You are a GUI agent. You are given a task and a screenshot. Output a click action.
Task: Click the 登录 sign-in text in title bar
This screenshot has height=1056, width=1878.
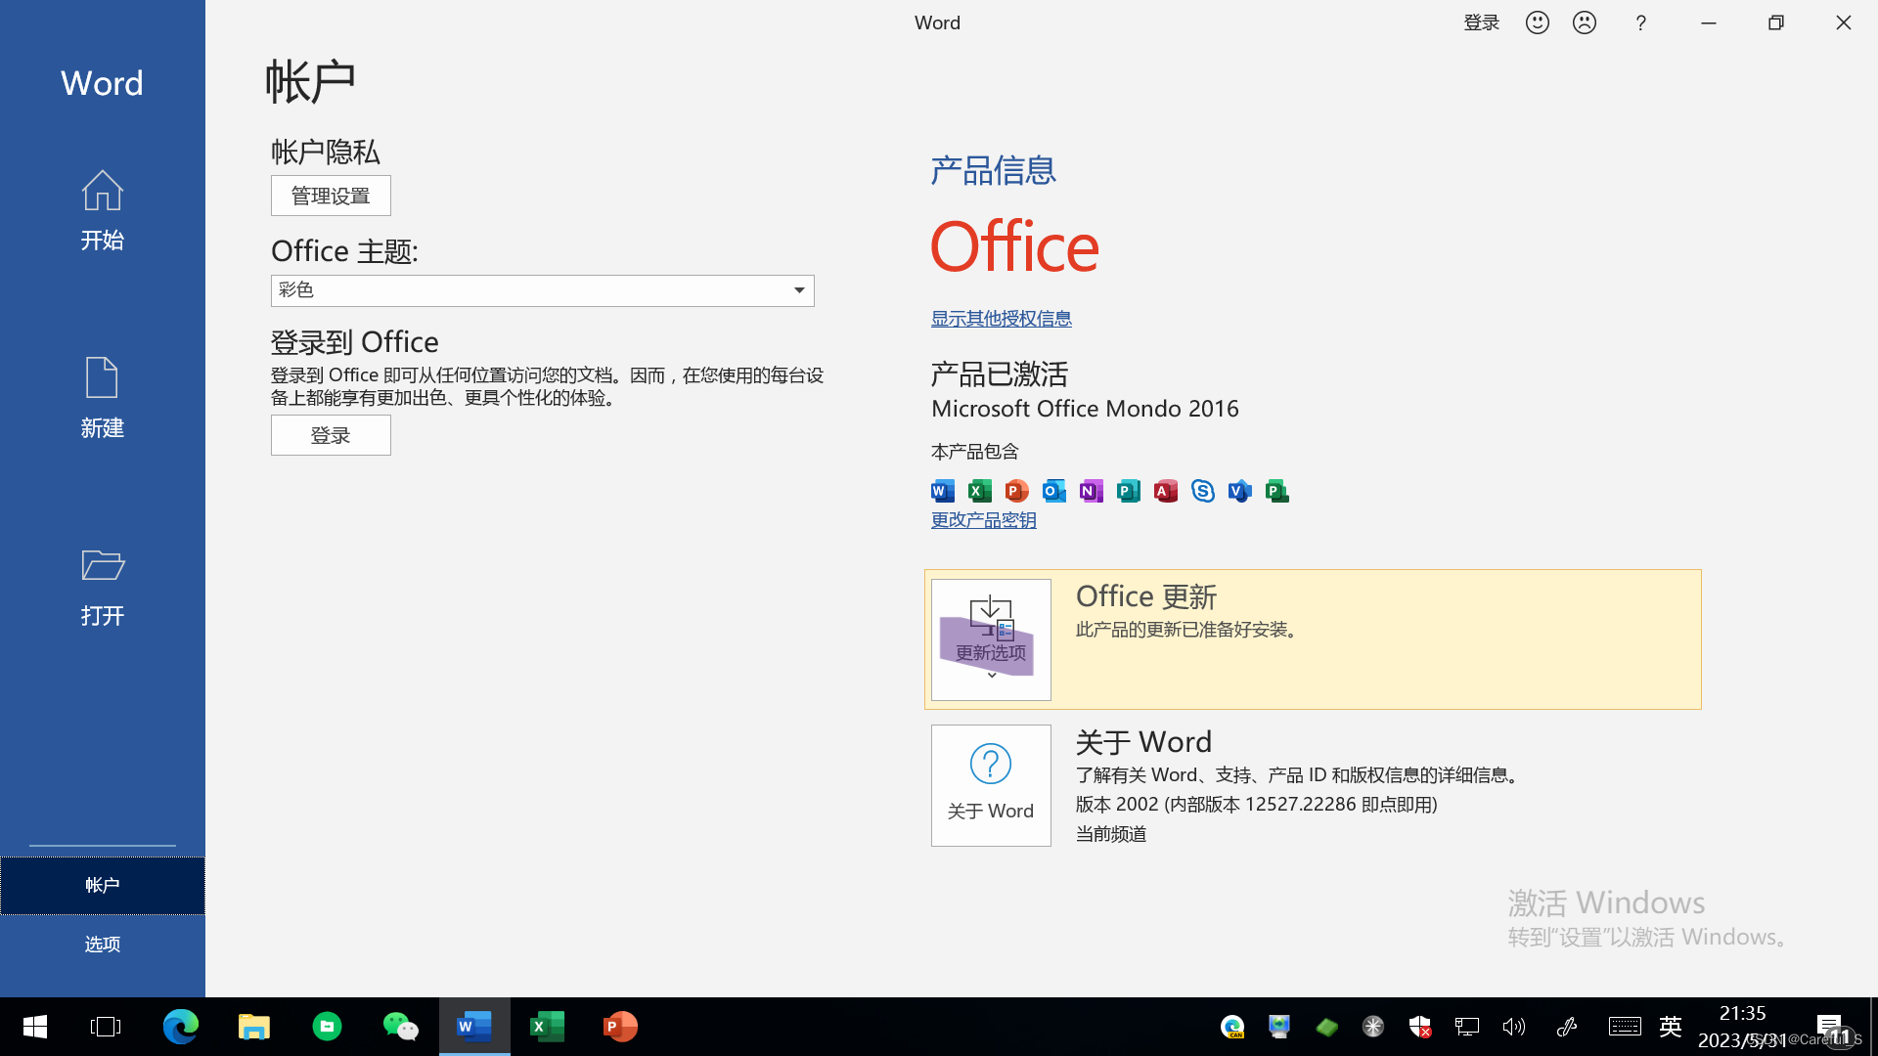click(x=1481, y=22)
